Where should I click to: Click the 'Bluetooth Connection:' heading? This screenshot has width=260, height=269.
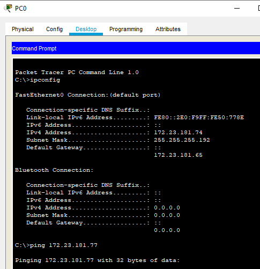(x=54, y=170)
